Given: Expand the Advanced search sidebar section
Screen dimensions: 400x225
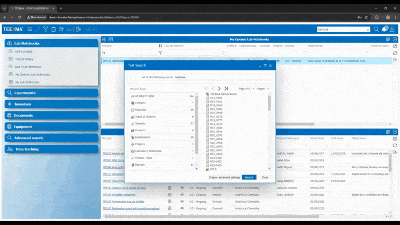Looking at the screenshot, I should [x=51, y=137].
